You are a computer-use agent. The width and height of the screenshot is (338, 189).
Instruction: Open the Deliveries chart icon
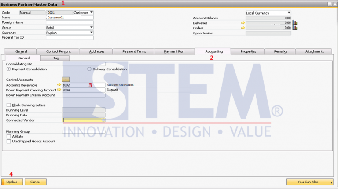[x=295, y=23]
